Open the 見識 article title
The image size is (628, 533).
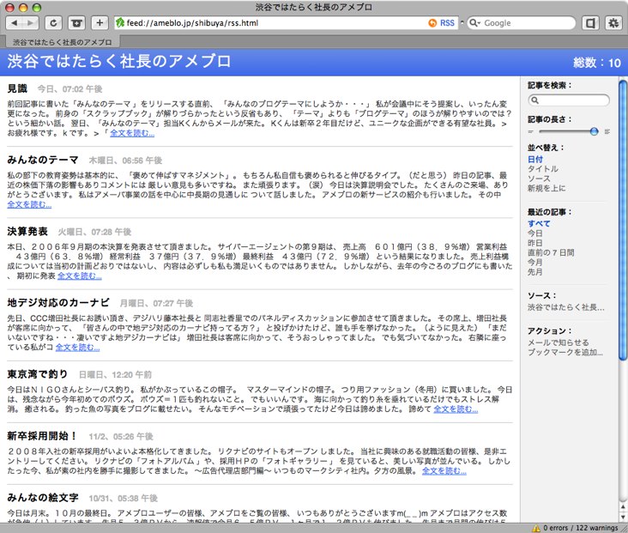(x=17, y=88)
